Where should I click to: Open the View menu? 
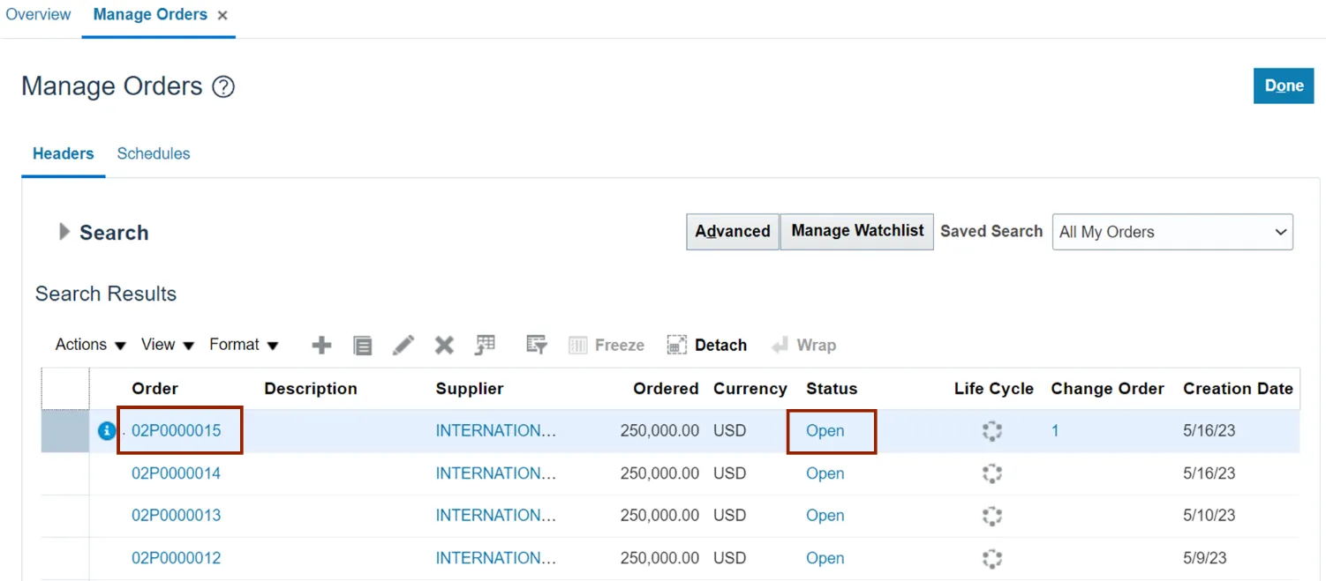click(167, 345)
